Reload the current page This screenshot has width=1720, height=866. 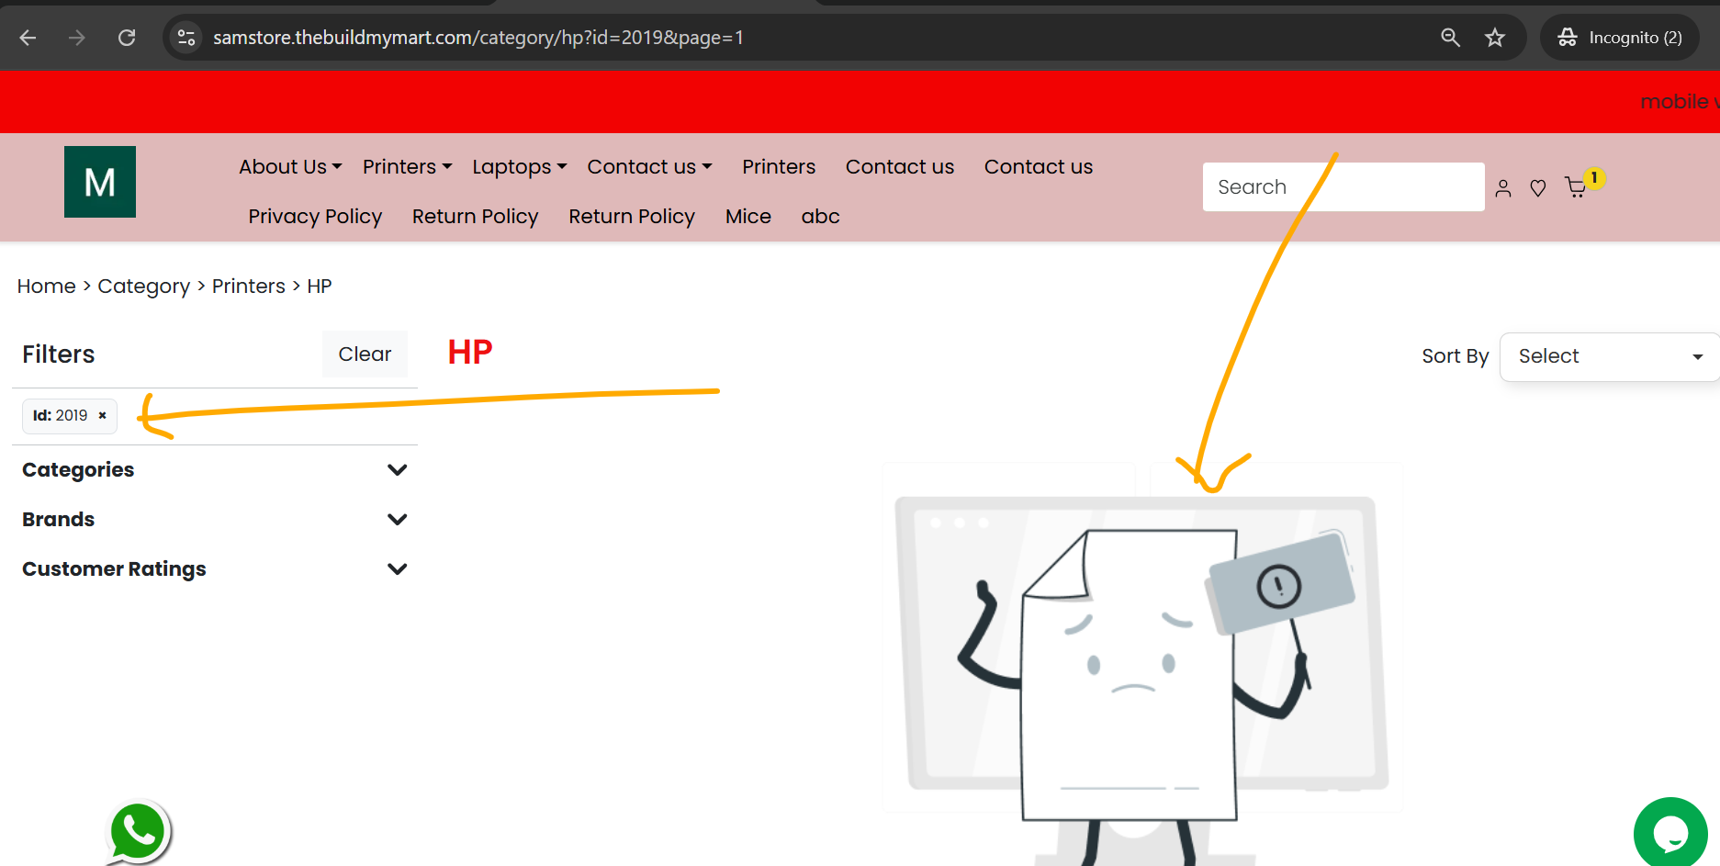click(127, 38)
